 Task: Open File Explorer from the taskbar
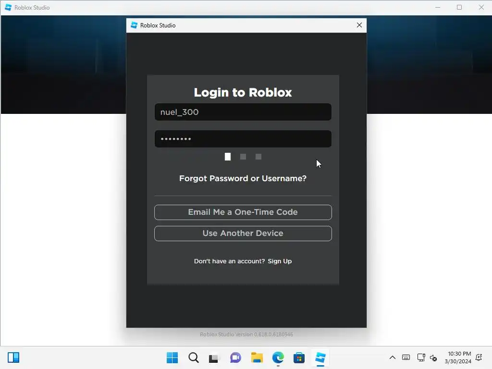[x=257, y=357]
